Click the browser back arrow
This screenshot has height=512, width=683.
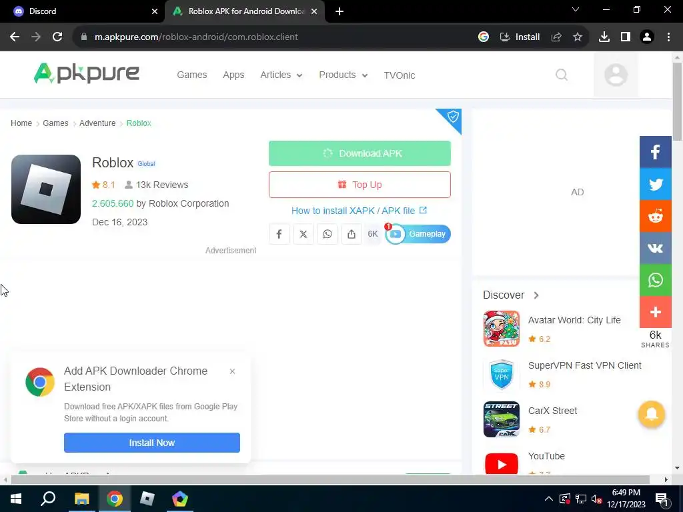point(15,37)
